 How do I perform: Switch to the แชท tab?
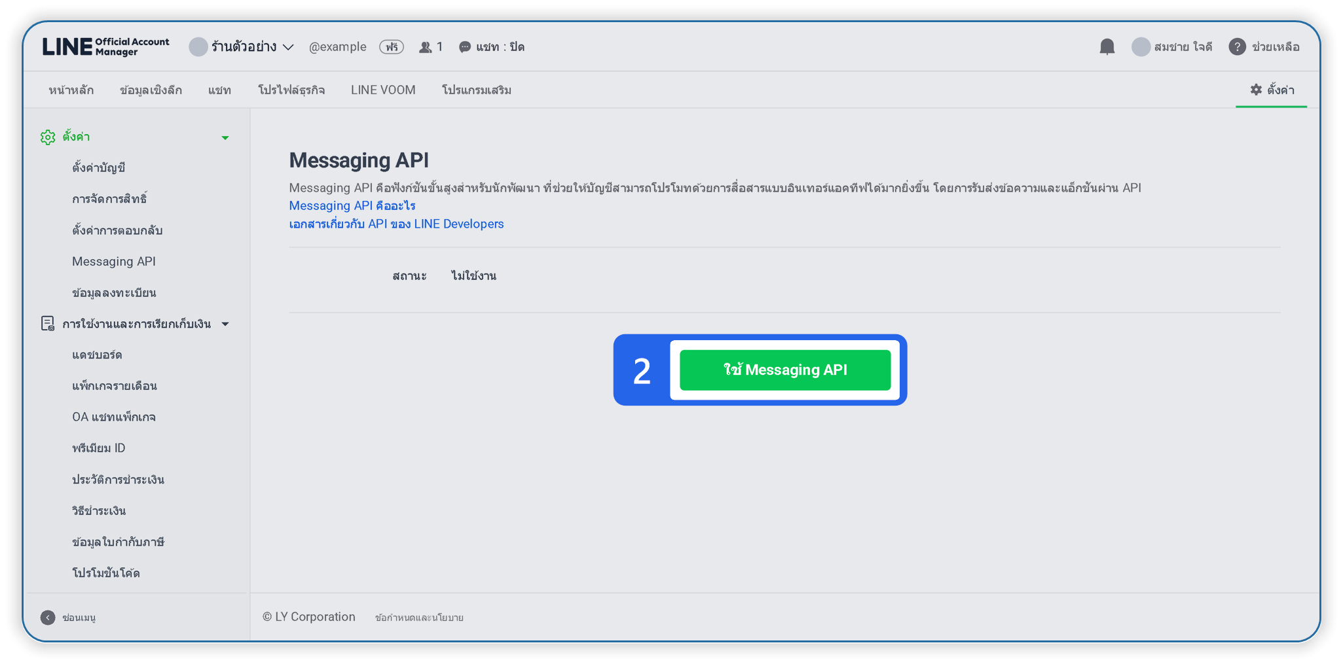click(x=219, y=90)
